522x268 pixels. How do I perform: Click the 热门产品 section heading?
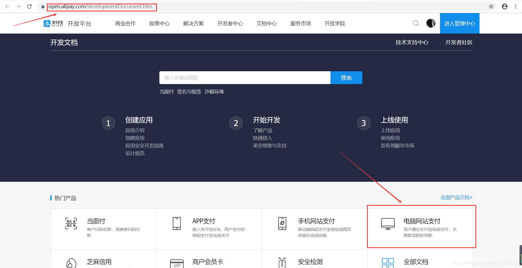[65, 198]
